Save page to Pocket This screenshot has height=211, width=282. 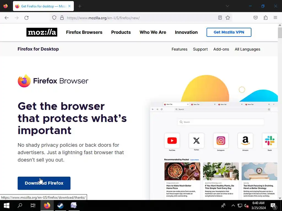point(256,18)
